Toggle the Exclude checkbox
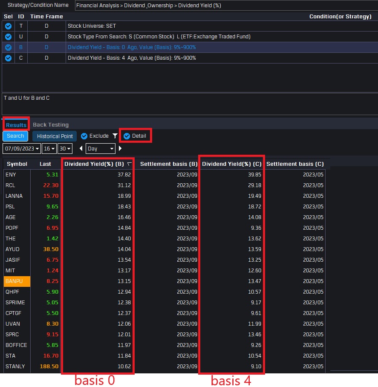 tap(84, 136)
